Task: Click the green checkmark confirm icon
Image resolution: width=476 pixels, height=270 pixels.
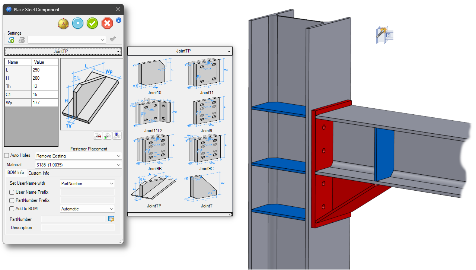Action: [92, 23]
